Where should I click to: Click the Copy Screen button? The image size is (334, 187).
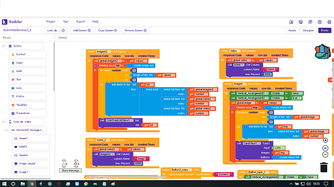pos(107,30)
